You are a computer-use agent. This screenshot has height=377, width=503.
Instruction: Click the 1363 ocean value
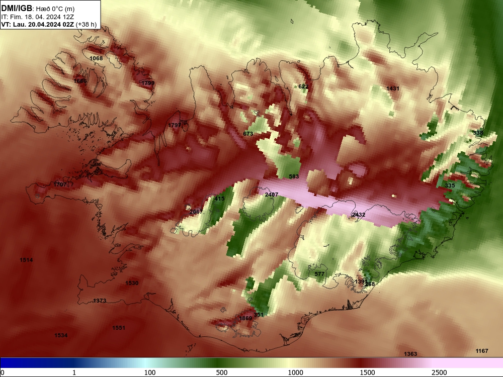(x=410, y=354)
